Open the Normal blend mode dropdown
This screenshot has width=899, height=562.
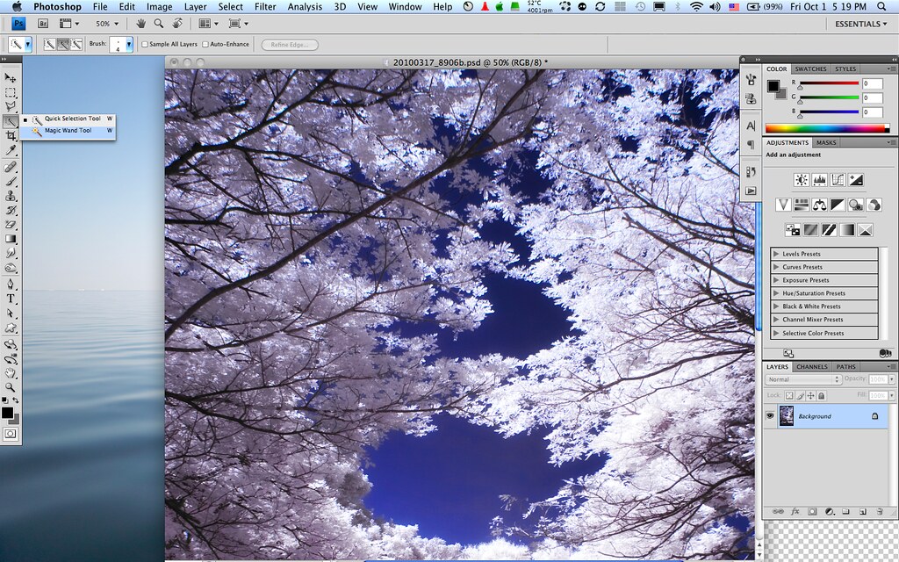coord(802,379)
